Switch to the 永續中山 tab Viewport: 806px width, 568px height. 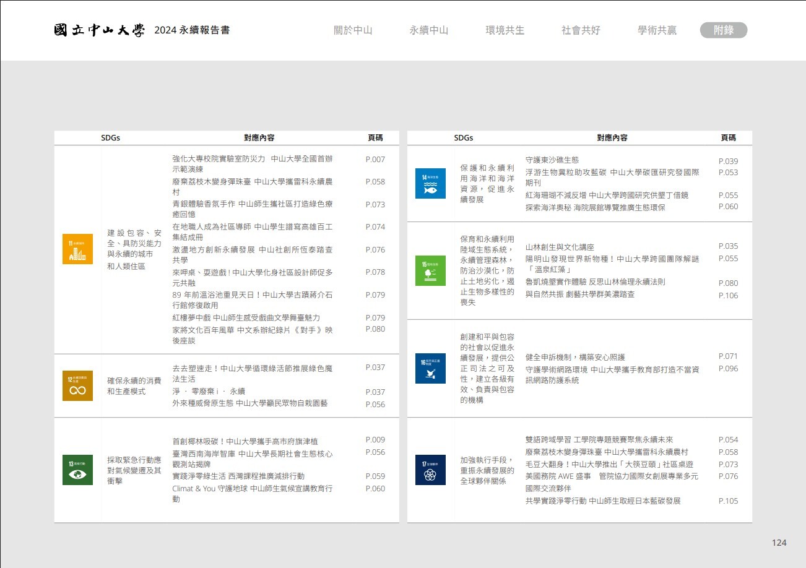pos(428,30)
